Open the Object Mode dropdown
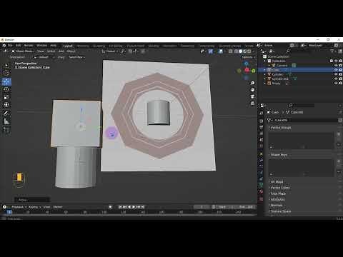The height and width of the screenshot is (257, 343). pos(23,51)
